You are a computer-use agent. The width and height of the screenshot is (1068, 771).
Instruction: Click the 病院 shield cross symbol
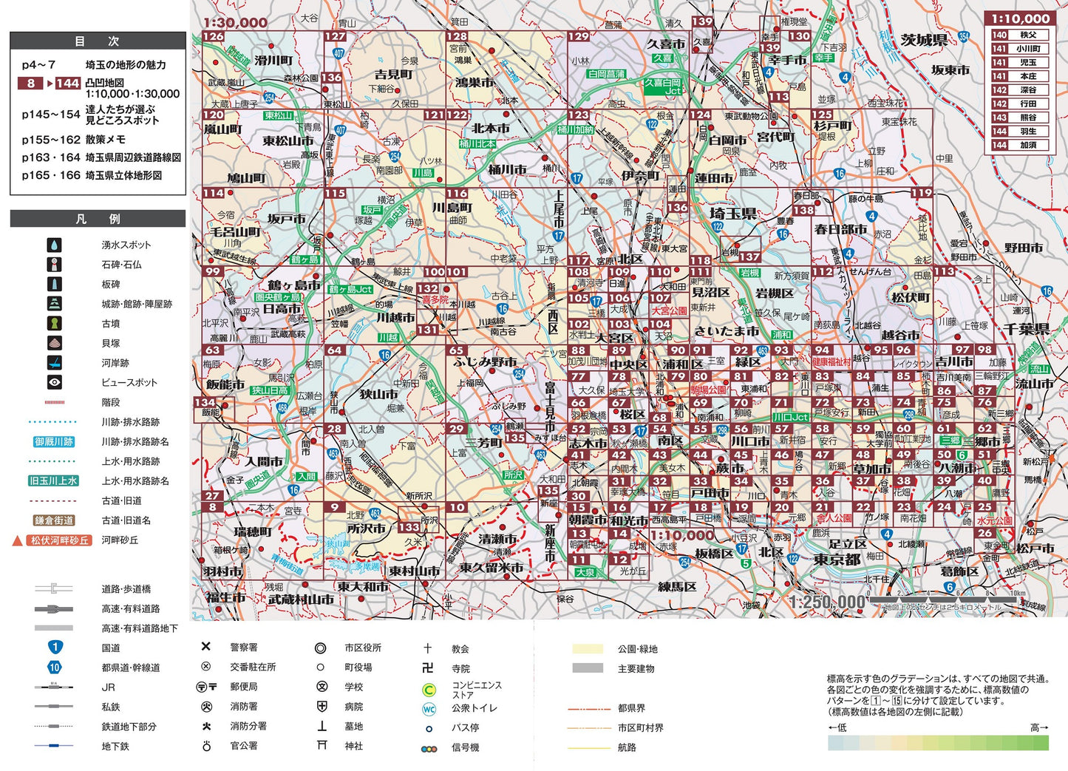[x=322, y=706]
